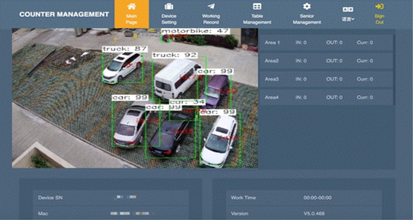Click the Device SN field

[110, 197]
